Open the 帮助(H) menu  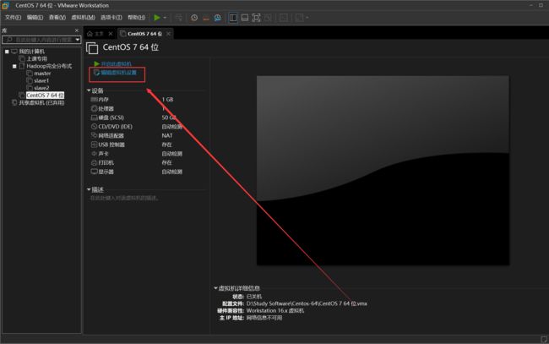[x=136, y=18]
